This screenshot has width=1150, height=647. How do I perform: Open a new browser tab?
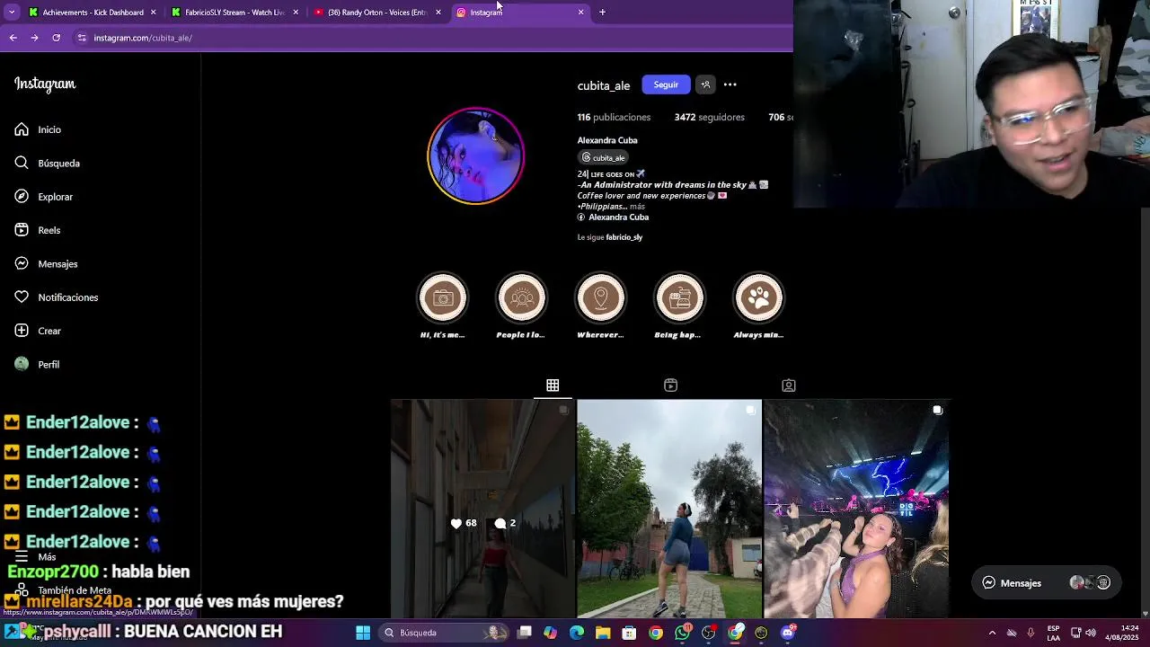pyautogui.click(x=602, y=13)
